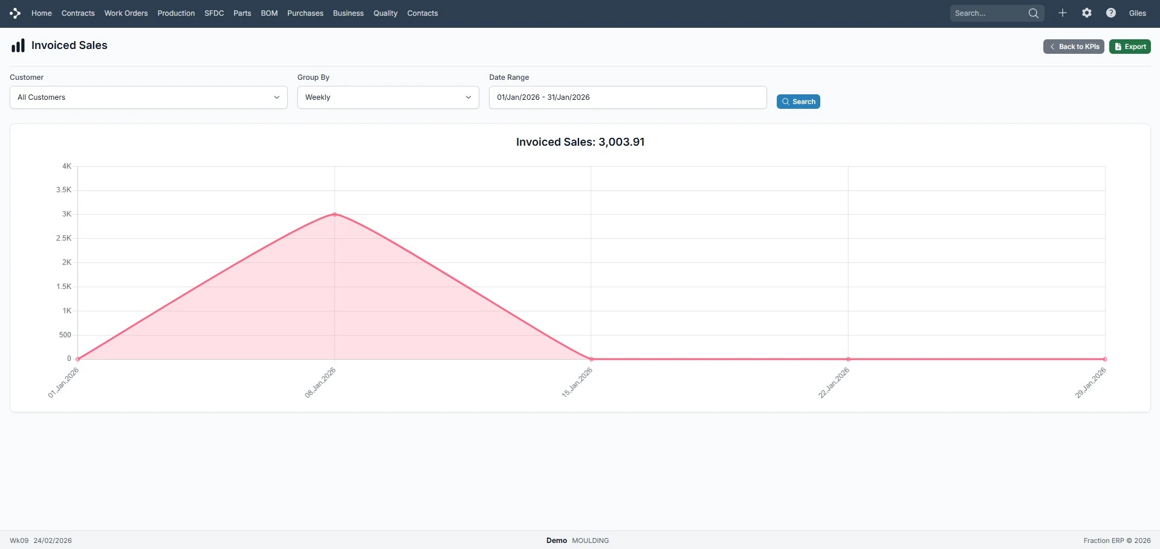Viewport: 1160px width, 549px height.
Task: Open the Customer dropdown showing All Customers
Action: point(148,97)
